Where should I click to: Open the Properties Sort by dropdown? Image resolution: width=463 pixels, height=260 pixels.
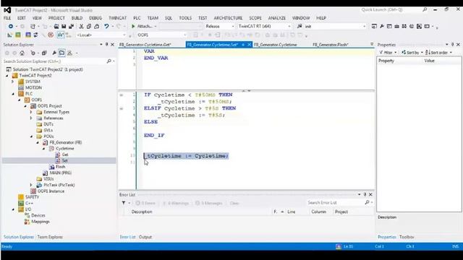click(x=412, y=53)
